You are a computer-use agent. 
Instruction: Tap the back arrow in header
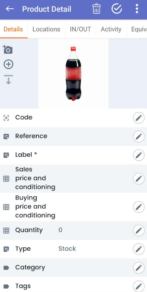10,9
